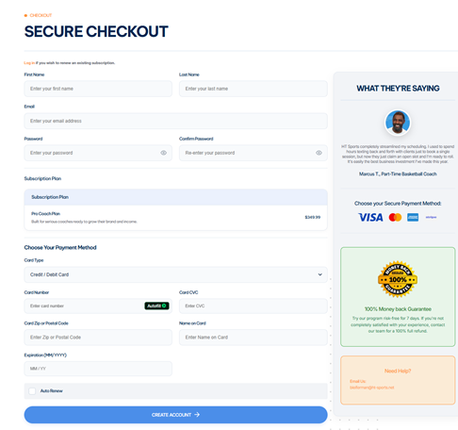Show password using eye icon in Password field
The width and height of the screenshot is (458, 430).
coord(163,153)
